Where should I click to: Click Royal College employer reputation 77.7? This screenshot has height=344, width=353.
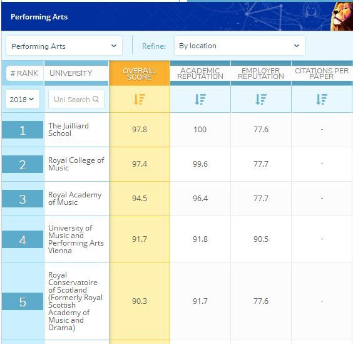[x=261, y=164]
